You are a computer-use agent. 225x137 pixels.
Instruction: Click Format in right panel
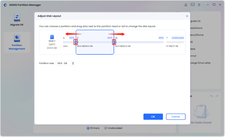(x=193, y=56)
